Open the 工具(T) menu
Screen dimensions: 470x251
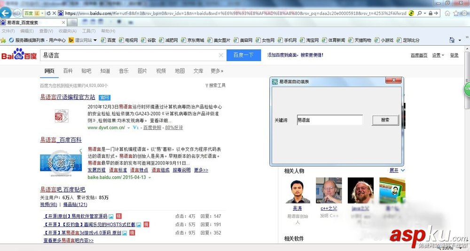coord(89,31)
